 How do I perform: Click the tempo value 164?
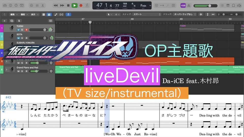[125, 4]
